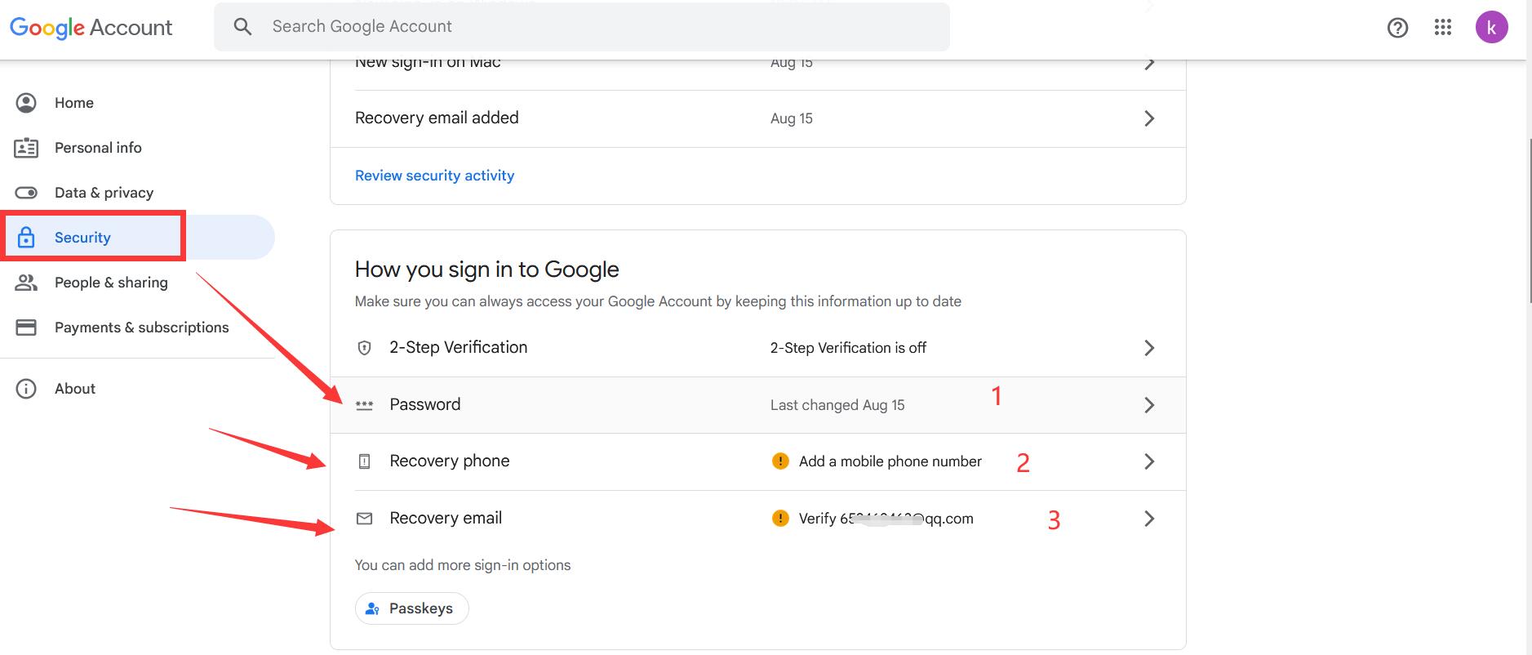Click the About info circle icon

26,389
